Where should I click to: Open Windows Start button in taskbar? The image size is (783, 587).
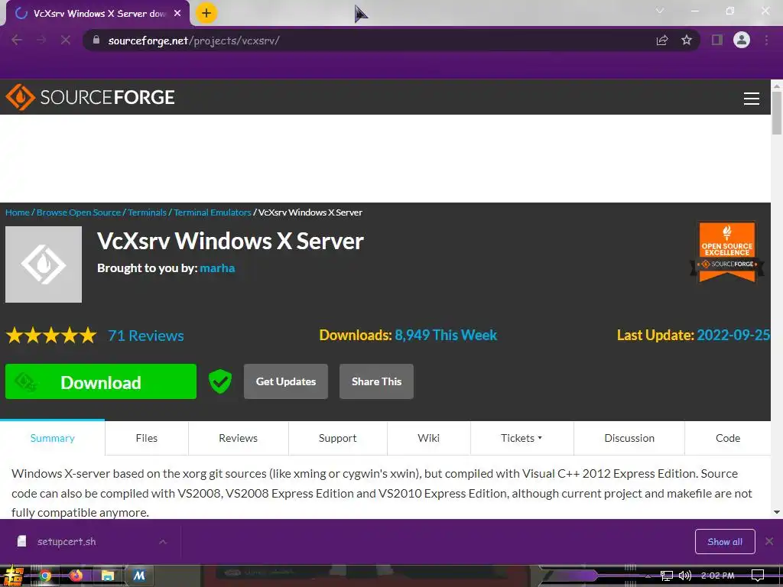pyautogui.click(x=12, y=576)
